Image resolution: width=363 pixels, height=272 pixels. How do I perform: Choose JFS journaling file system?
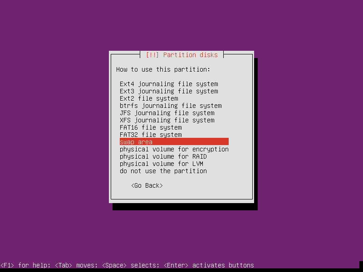coord(167,113)
